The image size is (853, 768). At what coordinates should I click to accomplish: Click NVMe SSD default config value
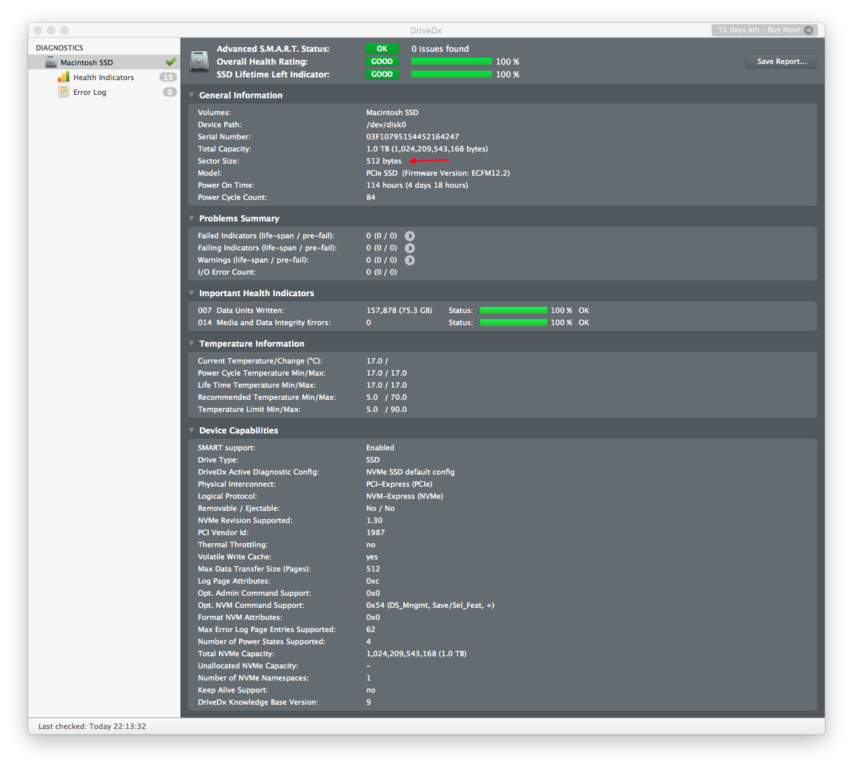coord(411,472)
